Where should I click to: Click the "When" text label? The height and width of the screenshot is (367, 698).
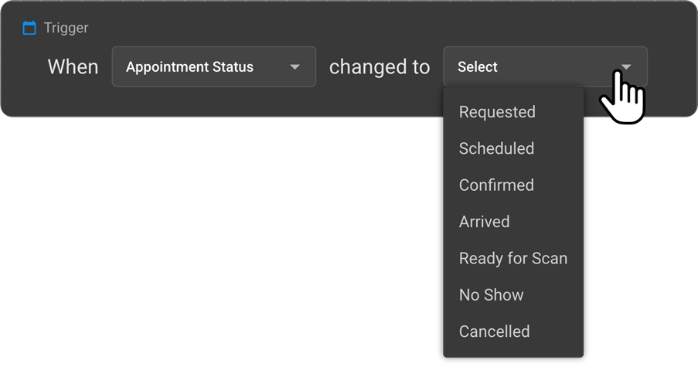click(73, 67)
